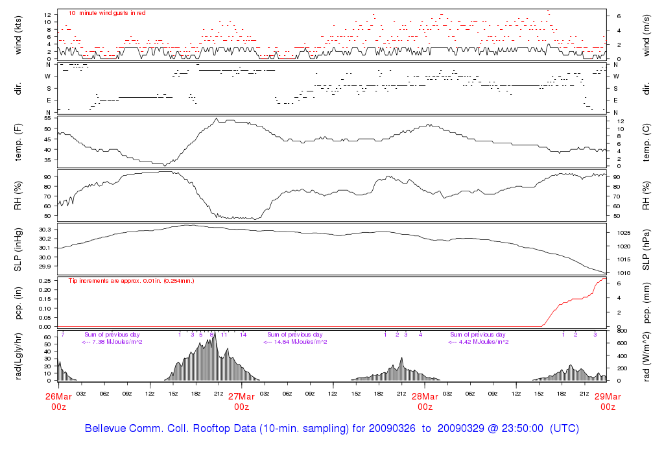This screenshot has height=454, width=664.
Task: Select the '4.42 MJoules/m^2' radiation sum
Action: click(484, 342)
